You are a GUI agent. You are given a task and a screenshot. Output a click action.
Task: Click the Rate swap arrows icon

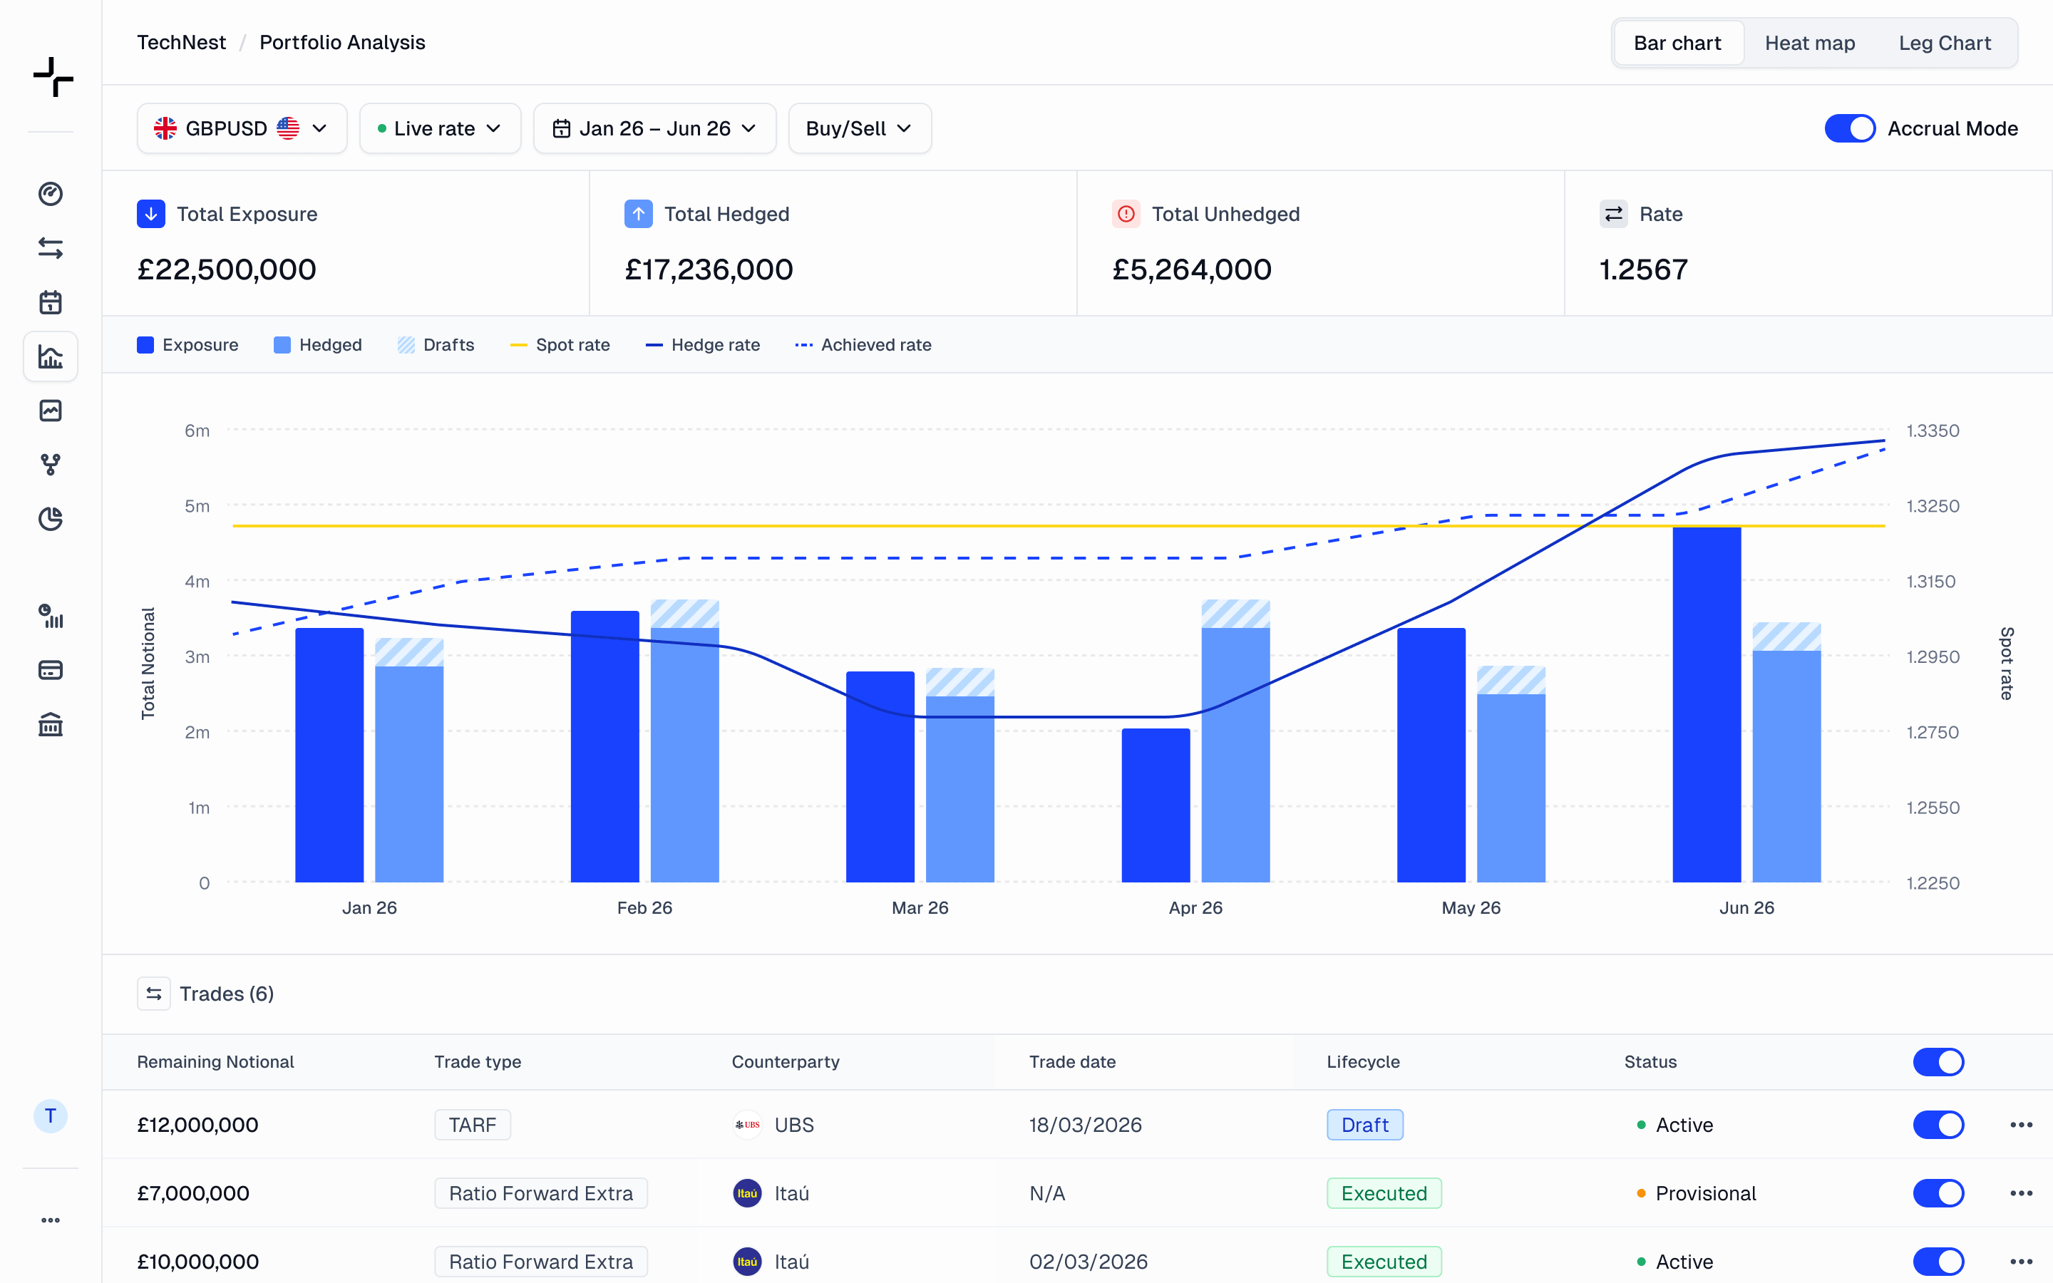point(1614,214)
